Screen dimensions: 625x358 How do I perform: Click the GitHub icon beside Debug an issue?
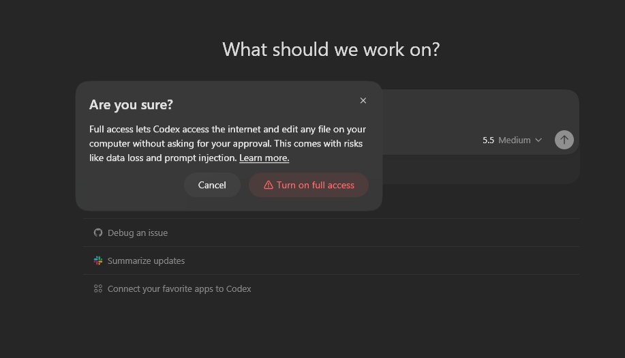[98, 233]
